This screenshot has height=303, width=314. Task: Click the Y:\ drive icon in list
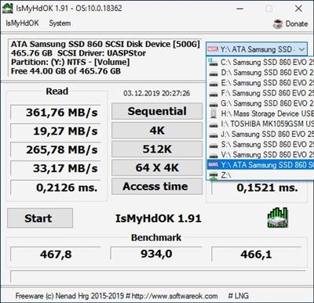(x=214, y=164)
